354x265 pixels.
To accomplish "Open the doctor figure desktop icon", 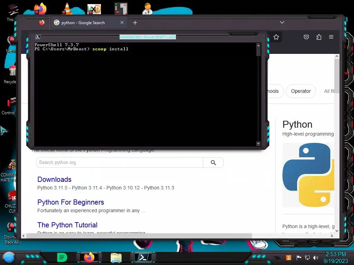I will [147, 9].
